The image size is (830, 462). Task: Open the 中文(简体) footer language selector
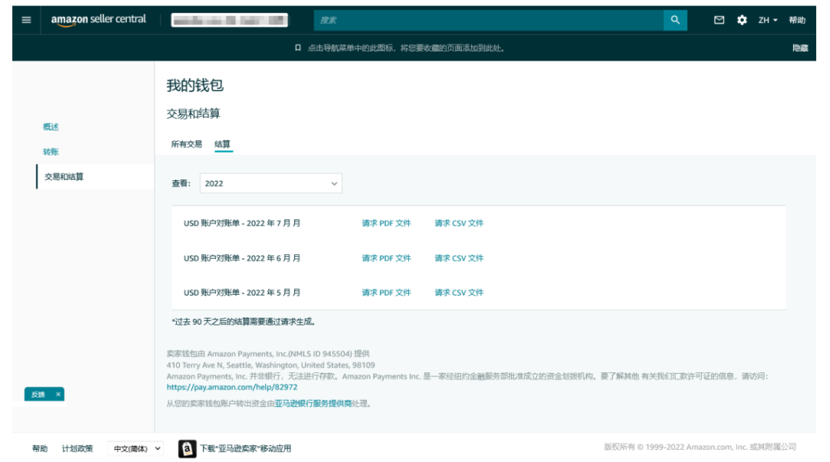click(135, 449)
